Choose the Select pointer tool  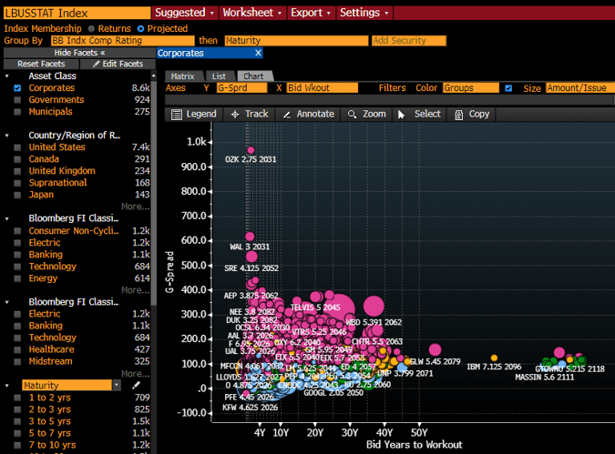coord(401,115)
